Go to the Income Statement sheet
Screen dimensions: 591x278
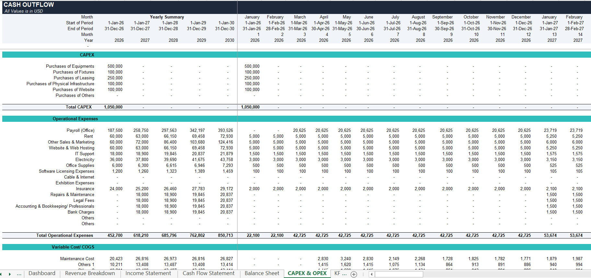[148, 273]
